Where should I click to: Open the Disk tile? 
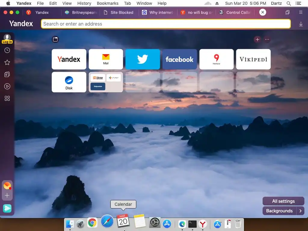tap(69, 82)
